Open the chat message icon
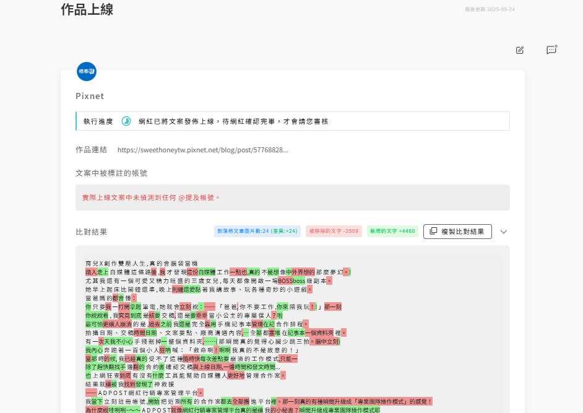The height and width of the screenshot is (413, 583). click(551, 50)
